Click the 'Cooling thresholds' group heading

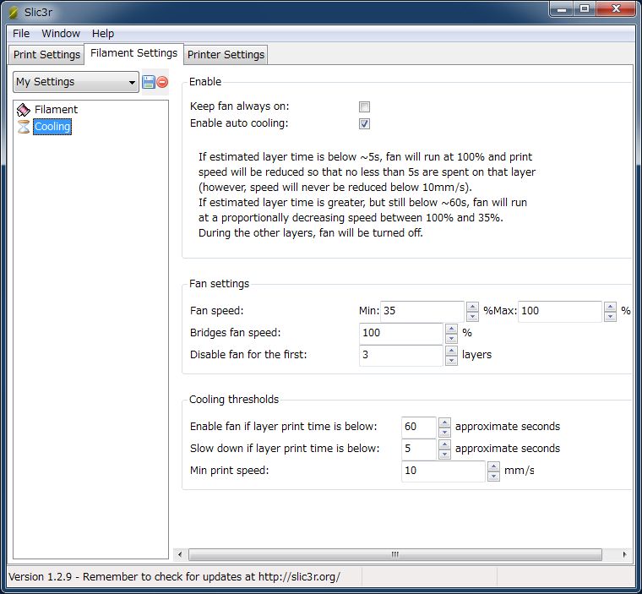(x=234, y=400)
